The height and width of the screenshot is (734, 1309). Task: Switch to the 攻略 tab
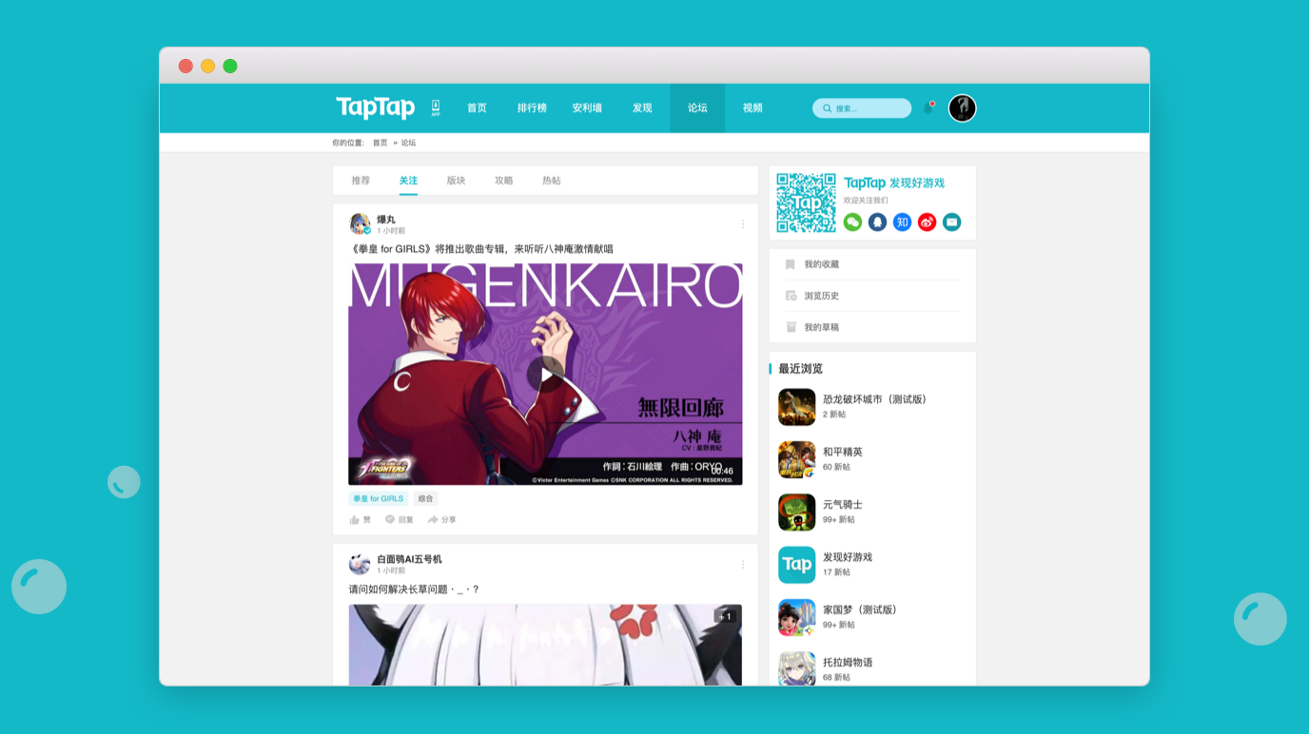coord(503,181)
